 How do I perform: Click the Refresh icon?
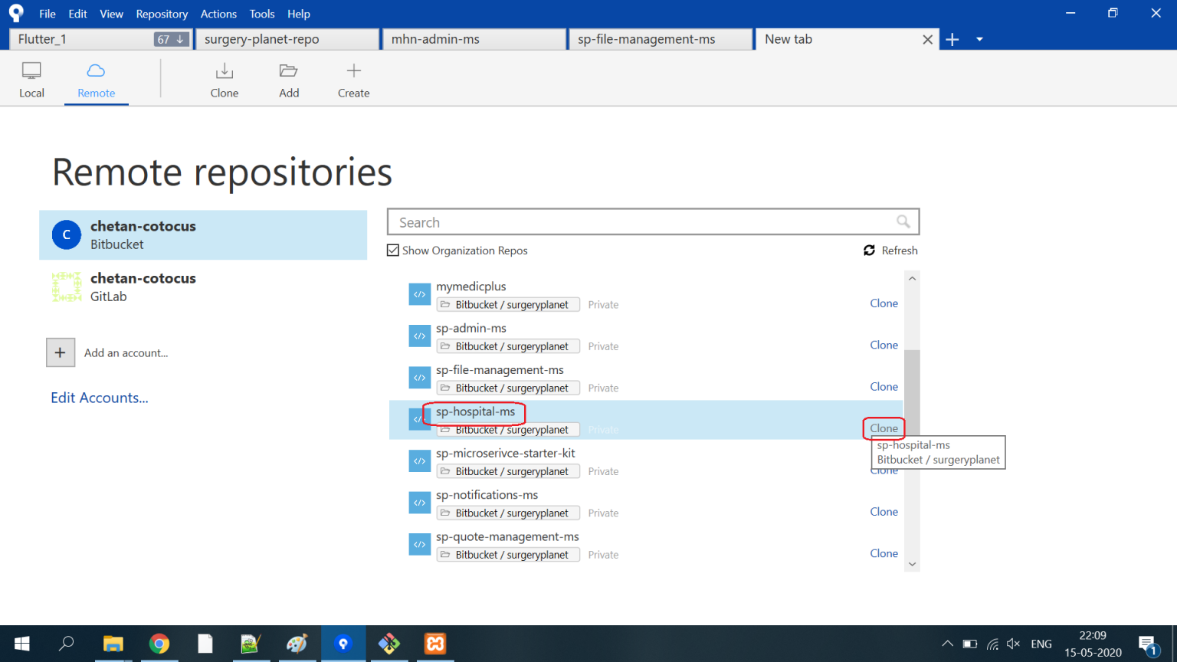click(x=869, y=251)
